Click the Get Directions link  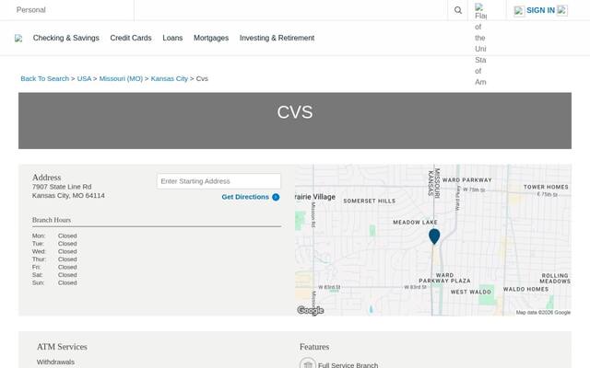point(245,197)
